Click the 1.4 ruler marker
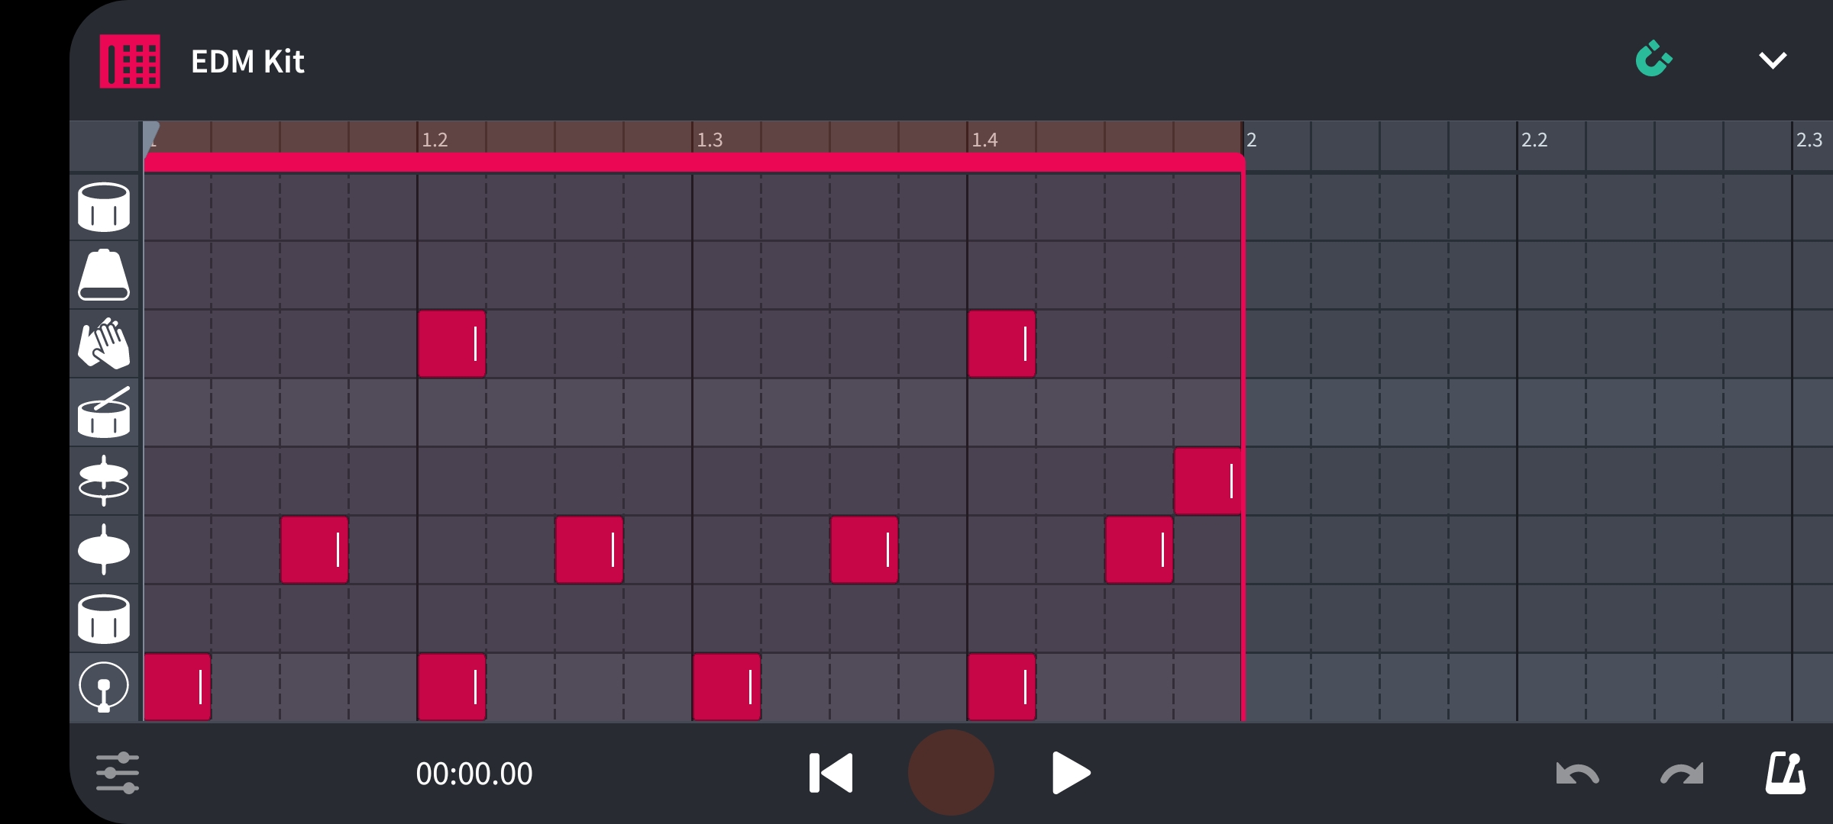The width and height of the screenshot is (1833, 824). pos(984,140)
